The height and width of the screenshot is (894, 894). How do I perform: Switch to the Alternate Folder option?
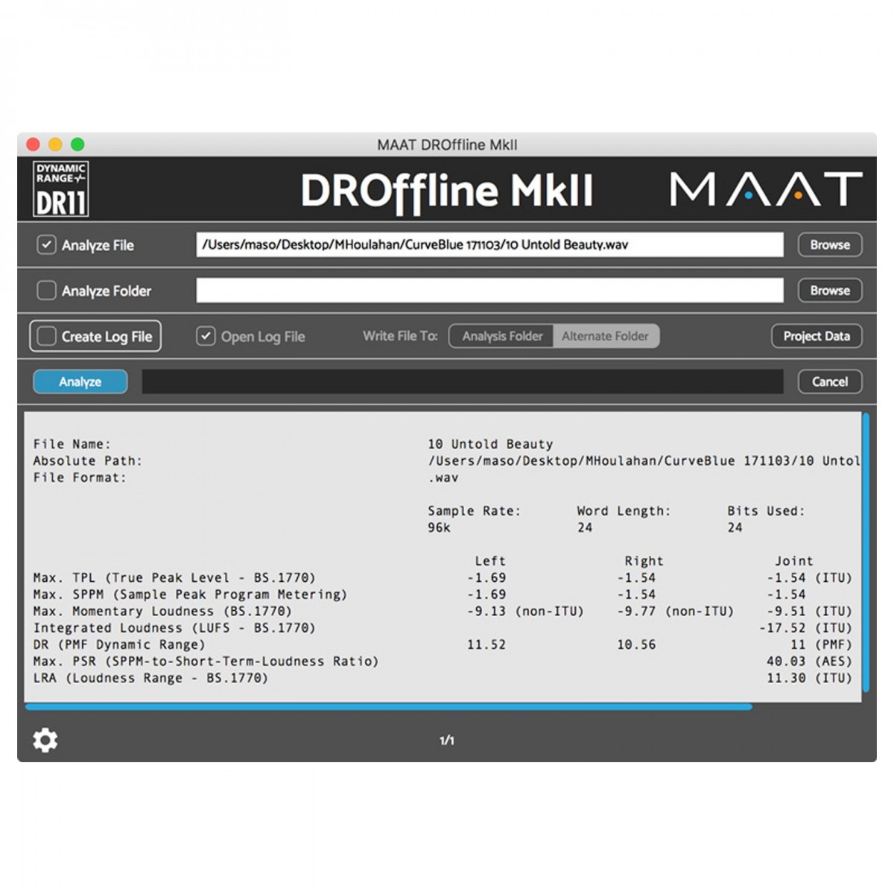coord(605,337)
